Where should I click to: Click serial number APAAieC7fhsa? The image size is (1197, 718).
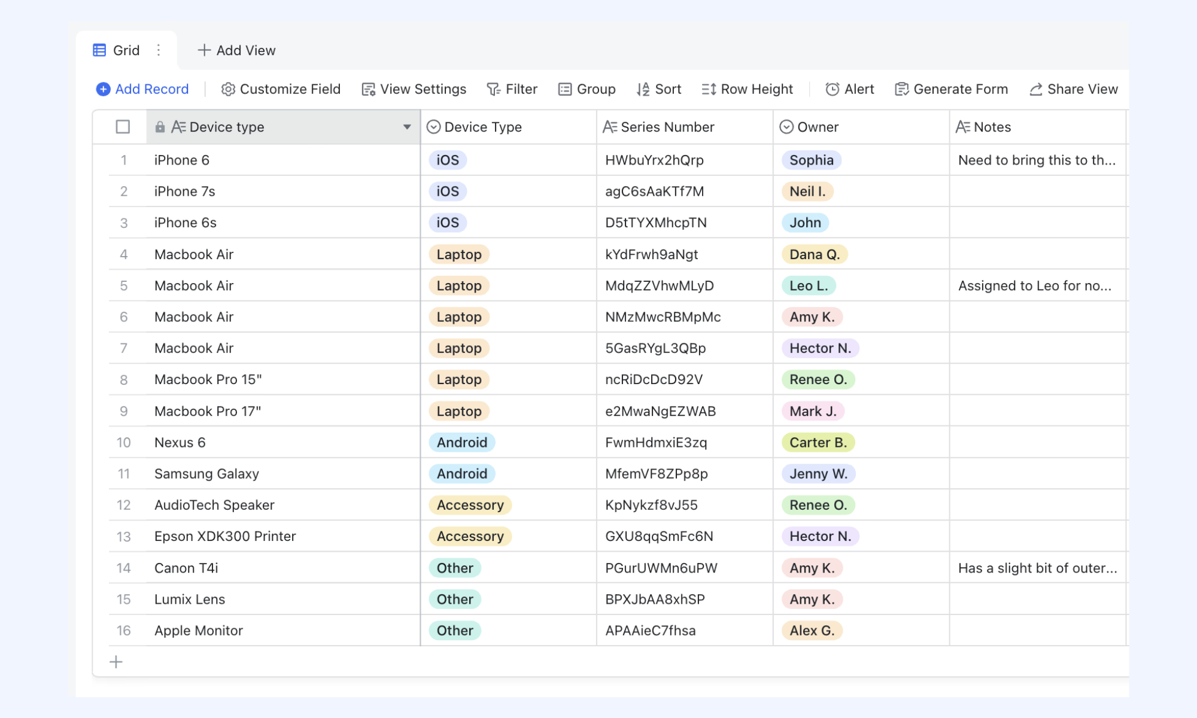[651, 631]
